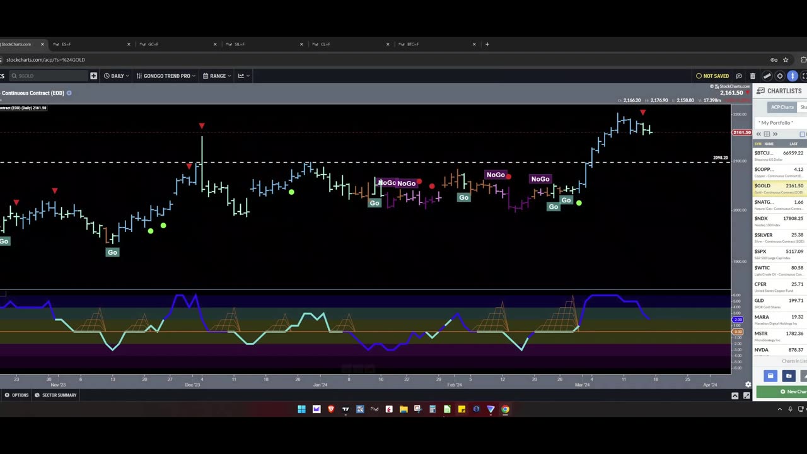
Task: Close the StockCharts.com browser tab
Action: click(x=42, y=44)
